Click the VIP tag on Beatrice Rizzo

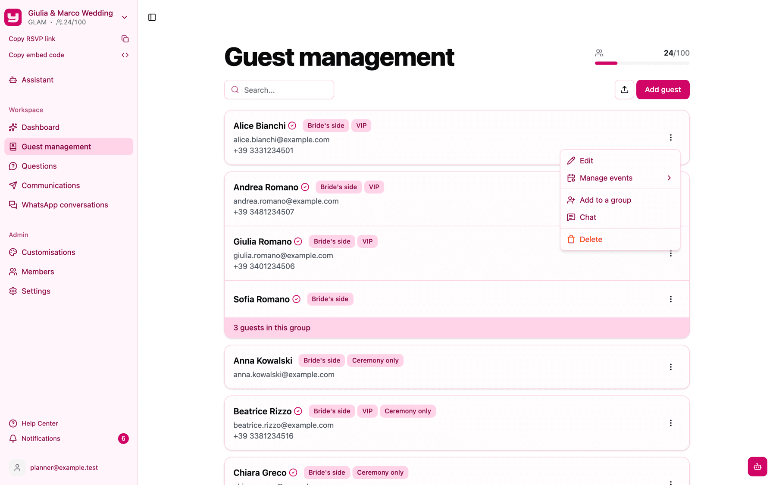point(367,411)
